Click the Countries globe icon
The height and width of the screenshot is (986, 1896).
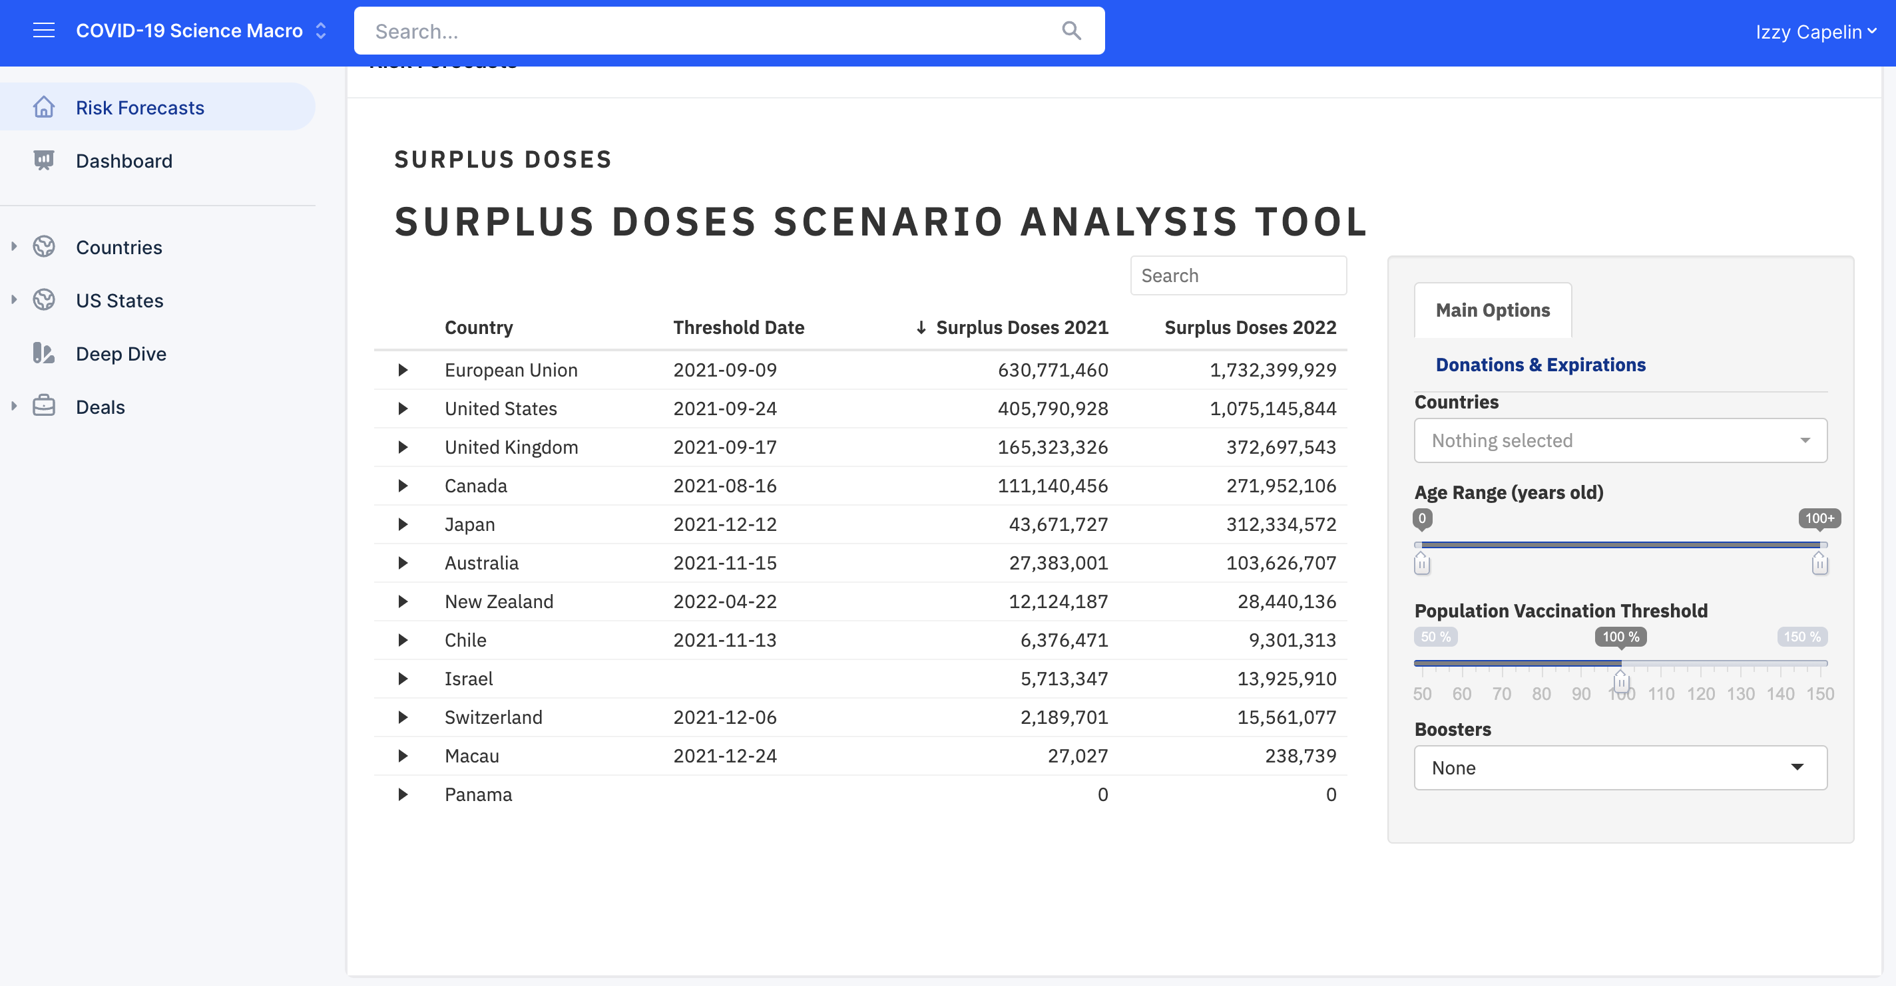click(x=44, y=247)
